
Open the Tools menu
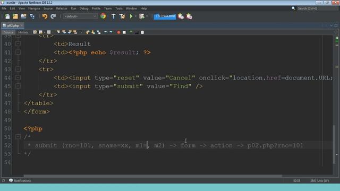[118, 8]
